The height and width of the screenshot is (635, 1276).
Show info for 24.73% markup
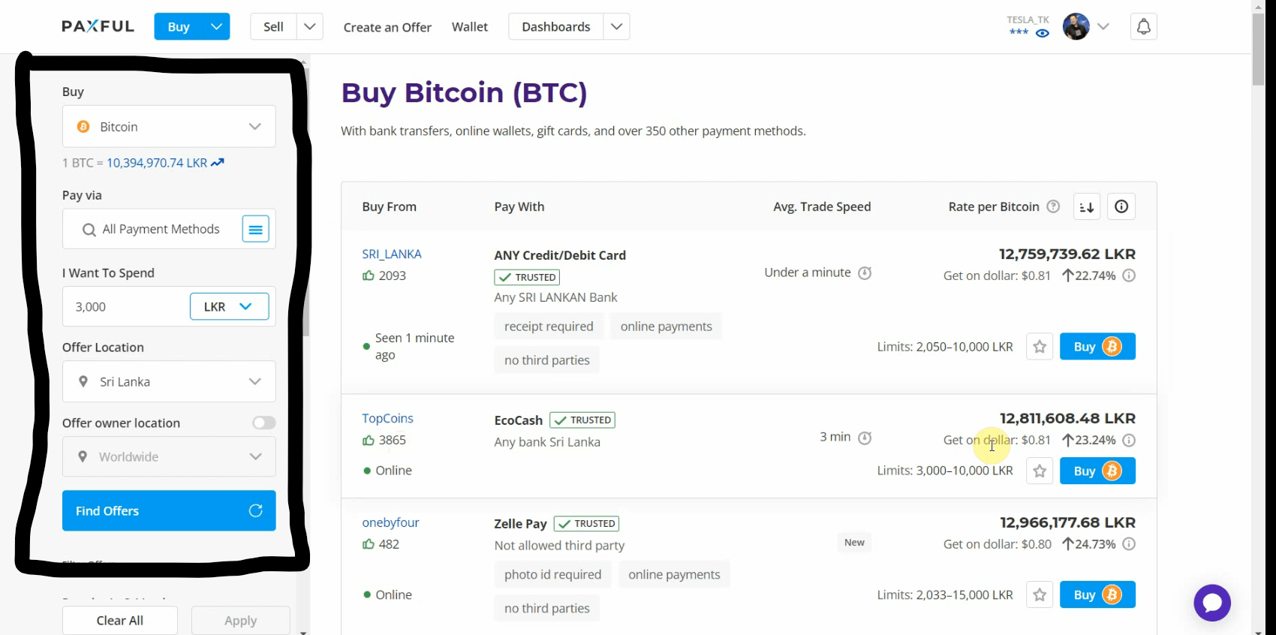tap(1129, 544)
